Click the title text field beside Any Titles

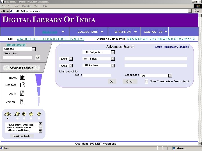(x=156, y=59)
